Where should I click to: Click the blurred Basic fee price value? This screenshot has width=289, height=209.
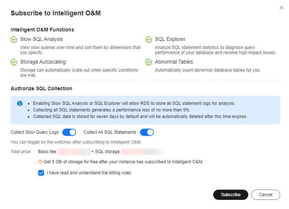tap(74, 152)
